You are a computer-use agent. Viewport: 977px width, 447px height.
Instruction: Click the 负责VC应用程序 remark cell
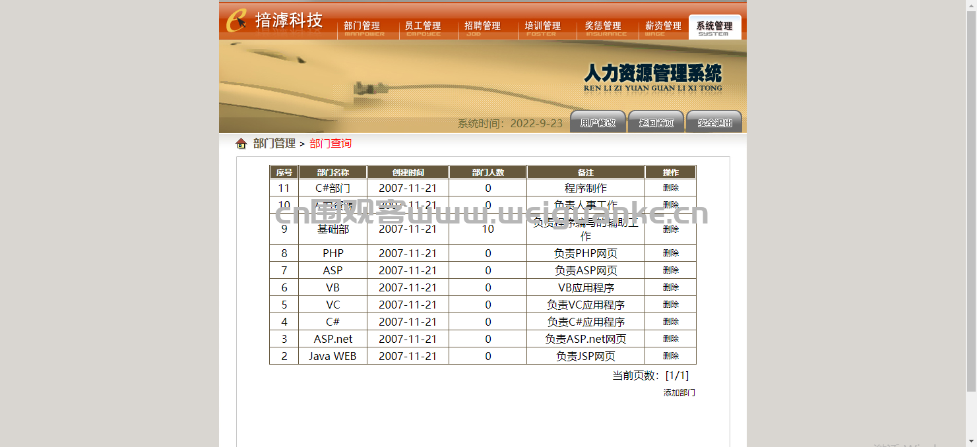(586, 305)
